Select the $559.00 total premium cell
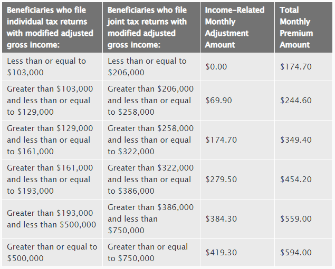The height and width of the screenshot is (269, 335). pos(303,219)
